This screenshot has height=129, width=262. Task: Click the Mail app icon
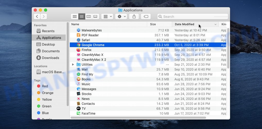(79, 69)
